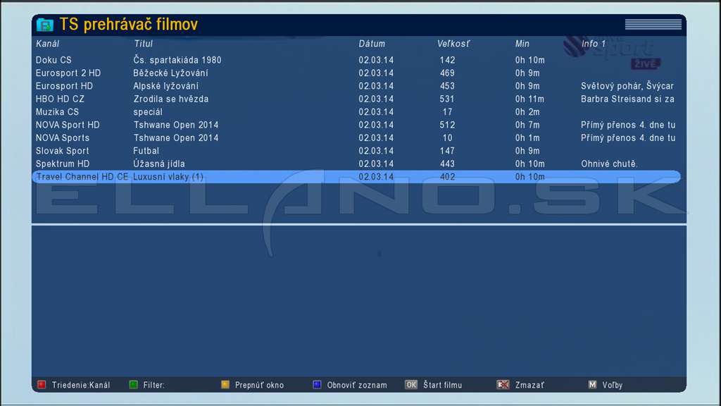The image size is (721, 406).
Task: Select the Eurosport 2 HD recording row
Action: 356,73
